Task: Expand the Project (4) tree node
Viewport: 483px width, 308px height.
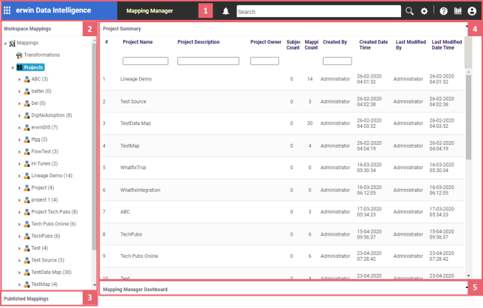Action: tap(19, 188)
